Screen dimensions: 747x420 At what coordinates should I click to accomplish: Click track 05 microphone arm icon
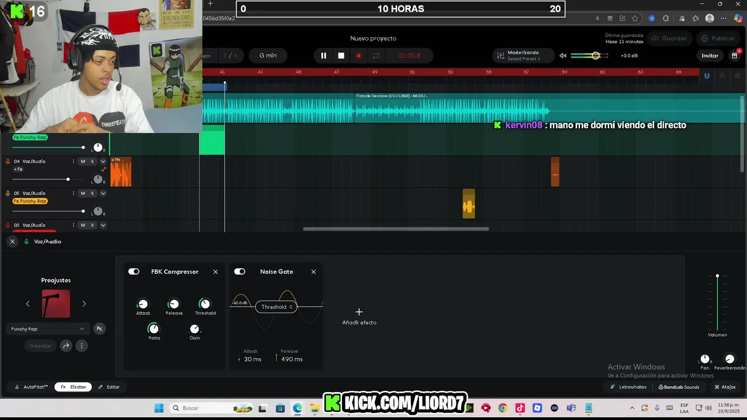click(8, 193)
